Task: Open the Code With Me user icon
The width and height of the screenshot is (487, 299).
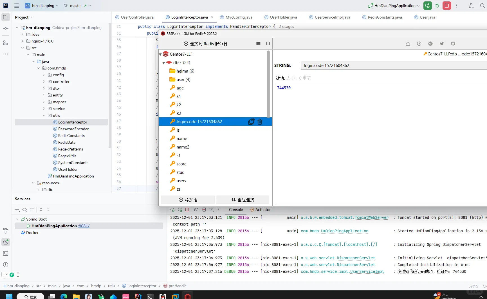Action: click(x=472, y=6)
